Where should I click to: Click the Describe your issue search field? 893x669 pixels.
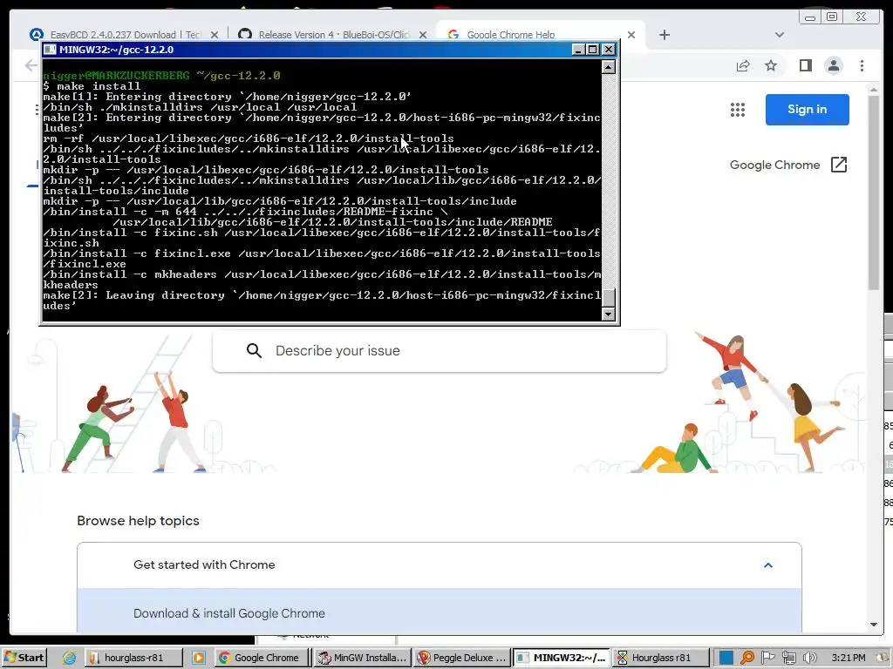click(440, 350)
